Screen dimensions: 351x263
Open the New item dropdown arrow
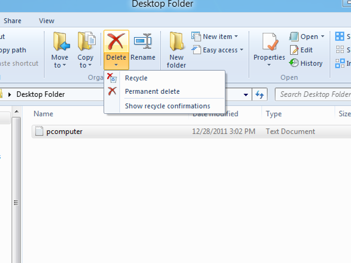pyautogui.click(x=236, y=36)
